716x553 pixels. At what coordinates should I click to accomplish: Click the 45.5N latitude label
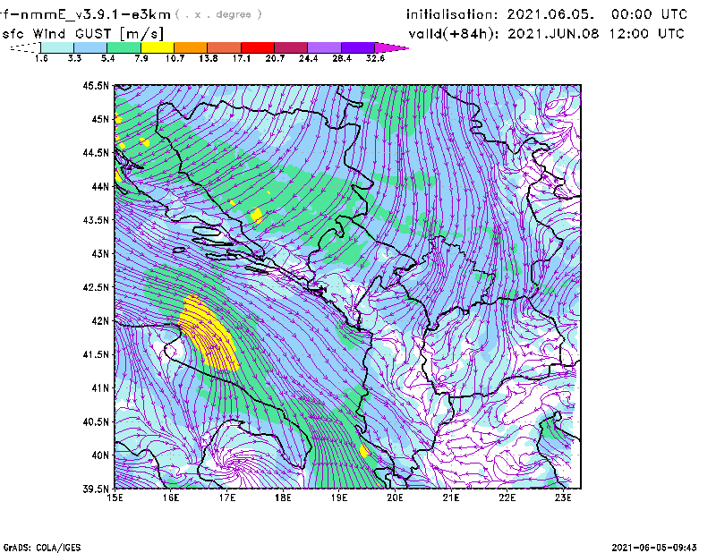96,85
